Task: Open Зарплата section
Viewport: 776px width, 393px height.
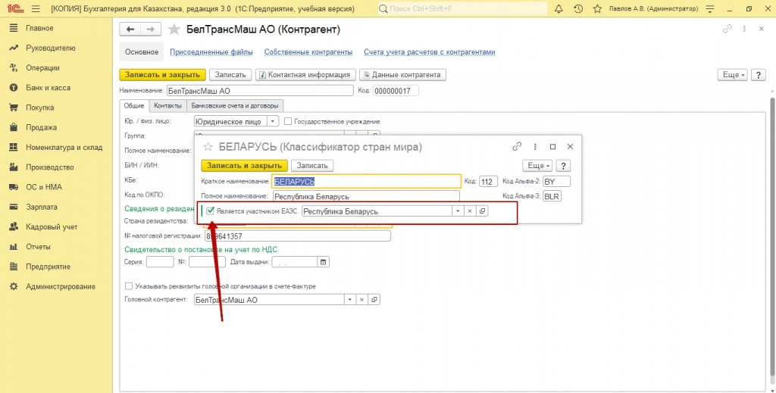Action: click(x=42, y=207)
